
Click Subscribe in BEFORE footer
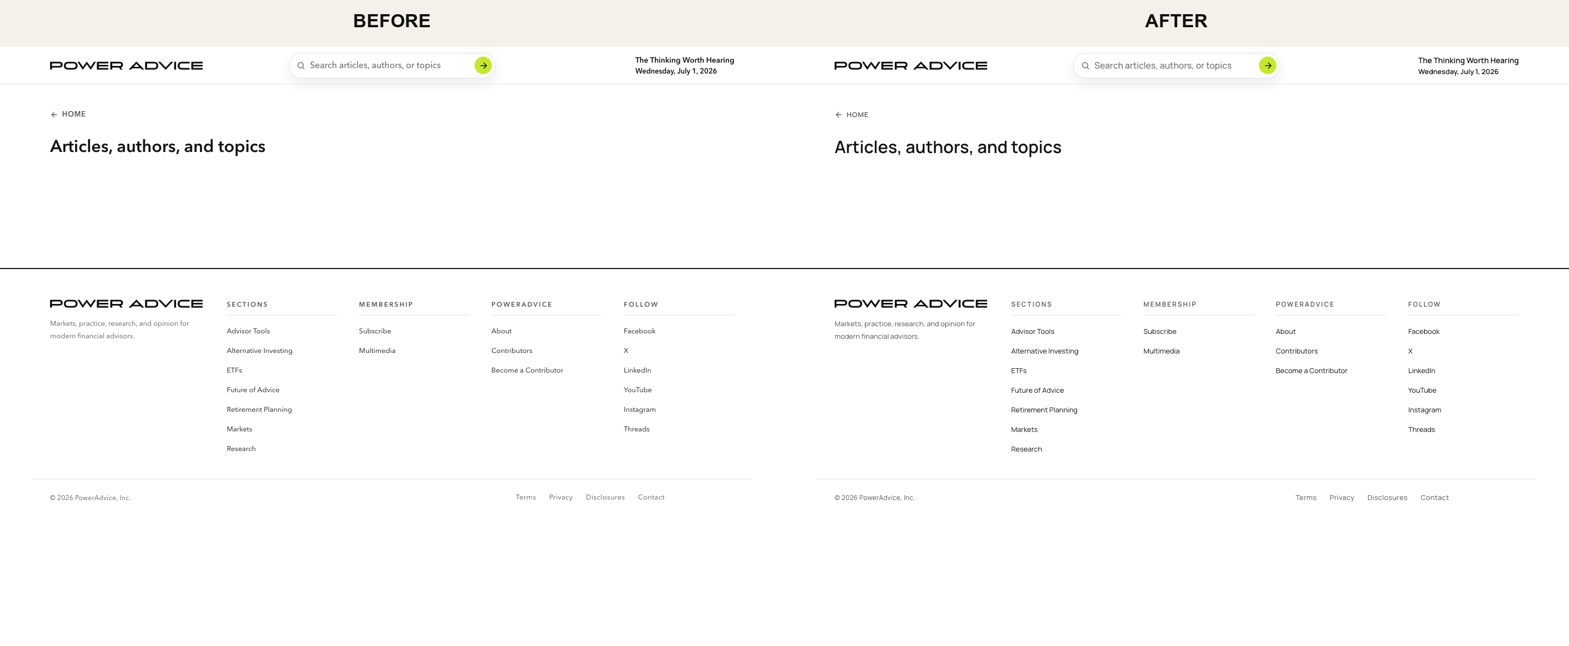pos(375,331)
